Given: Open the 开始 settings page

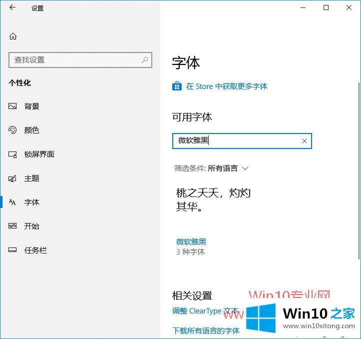Looking at the screenshot, I should tap(32, 226).
